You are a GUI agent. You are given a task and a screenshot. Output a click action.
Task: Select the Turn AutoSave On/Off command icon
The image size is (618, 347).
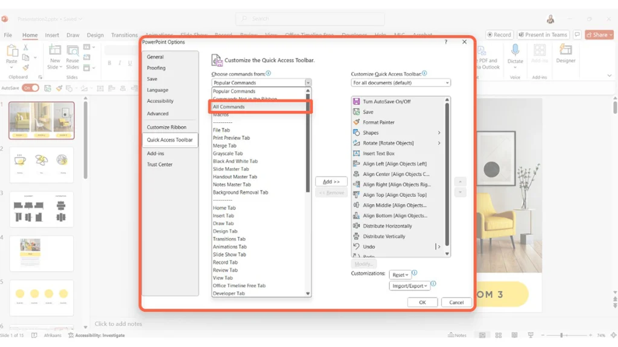356,101
